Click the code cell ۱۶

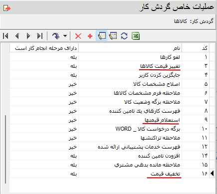(x=196, y=174)
